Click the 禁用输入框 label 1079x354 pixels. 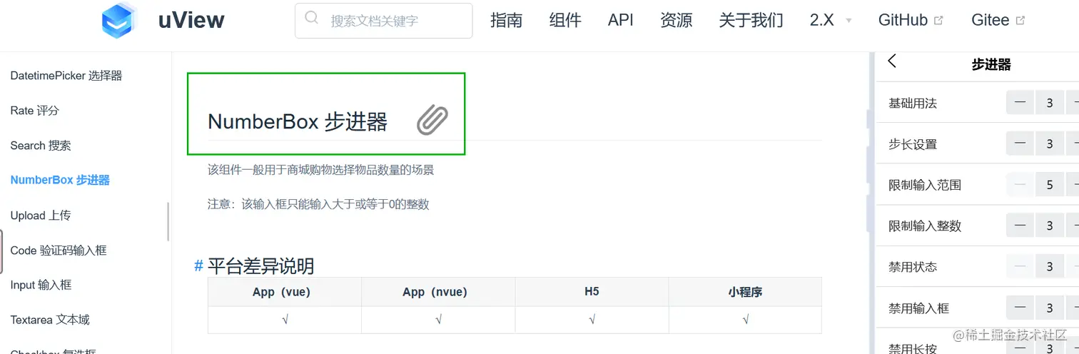[x=919, y=308]
